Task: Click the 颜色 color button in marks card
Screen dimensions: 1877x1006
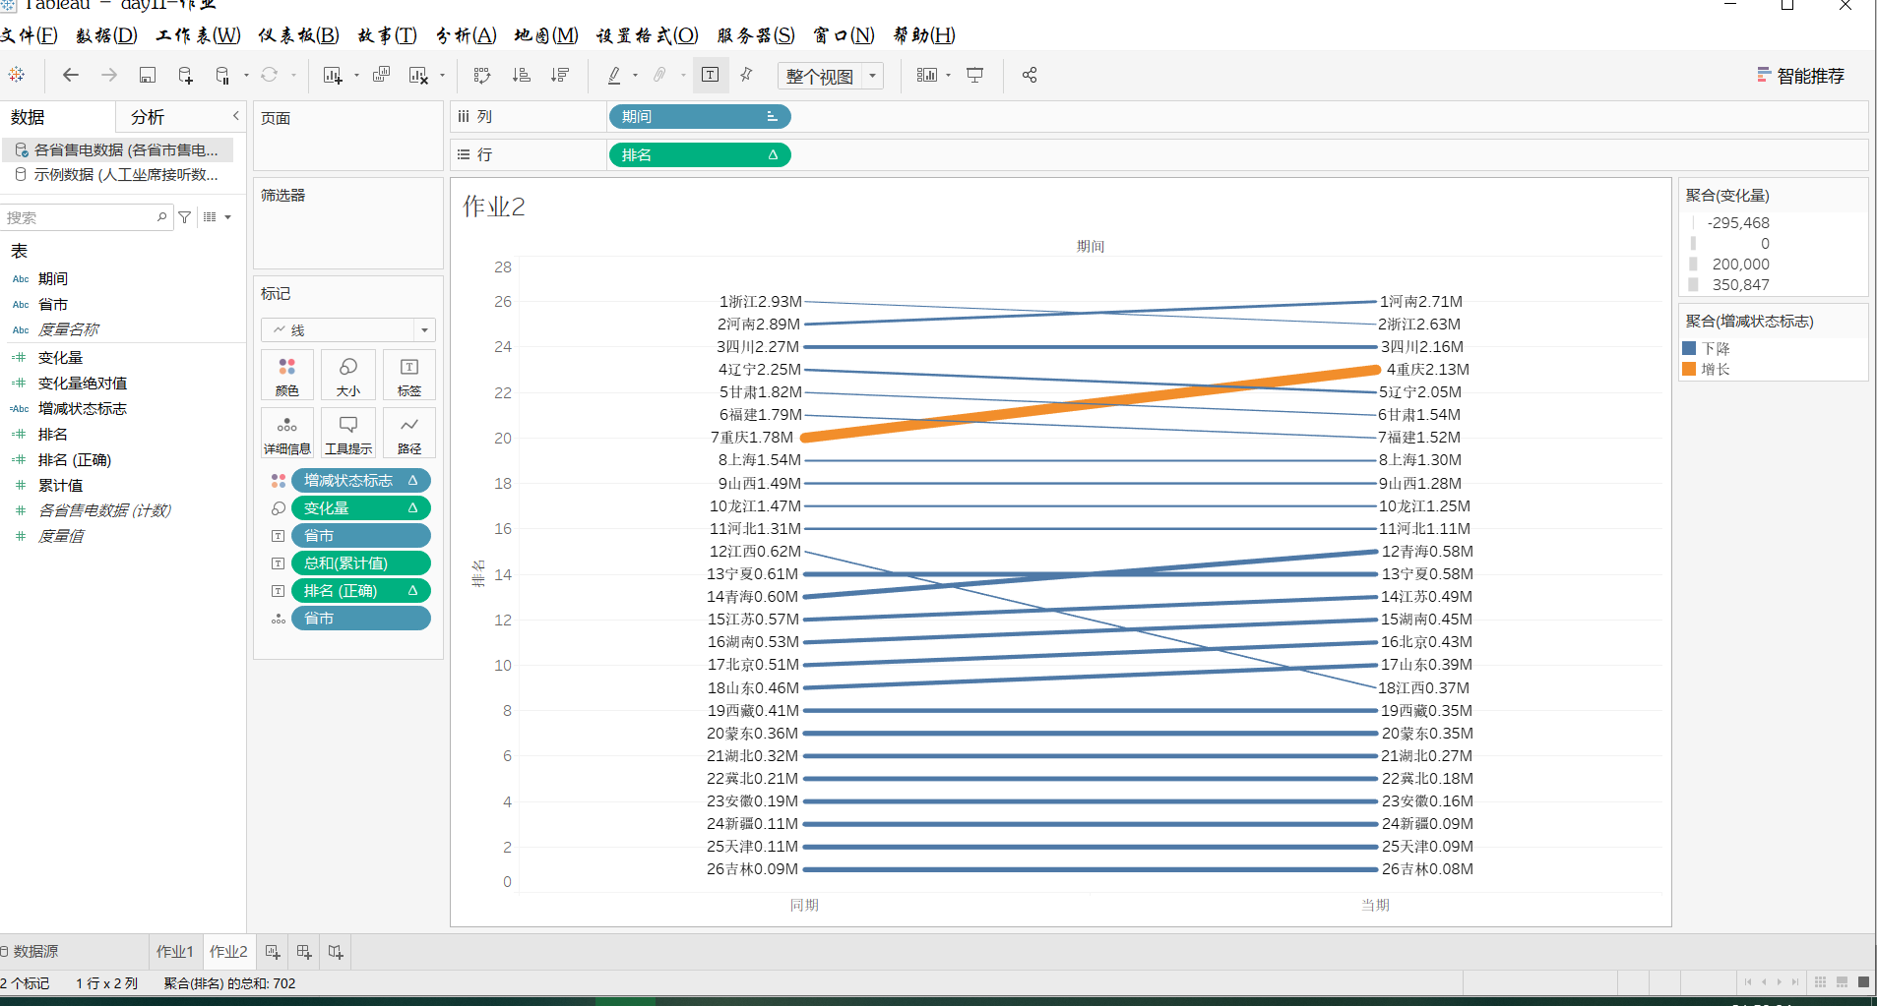Action: (287, 377)
